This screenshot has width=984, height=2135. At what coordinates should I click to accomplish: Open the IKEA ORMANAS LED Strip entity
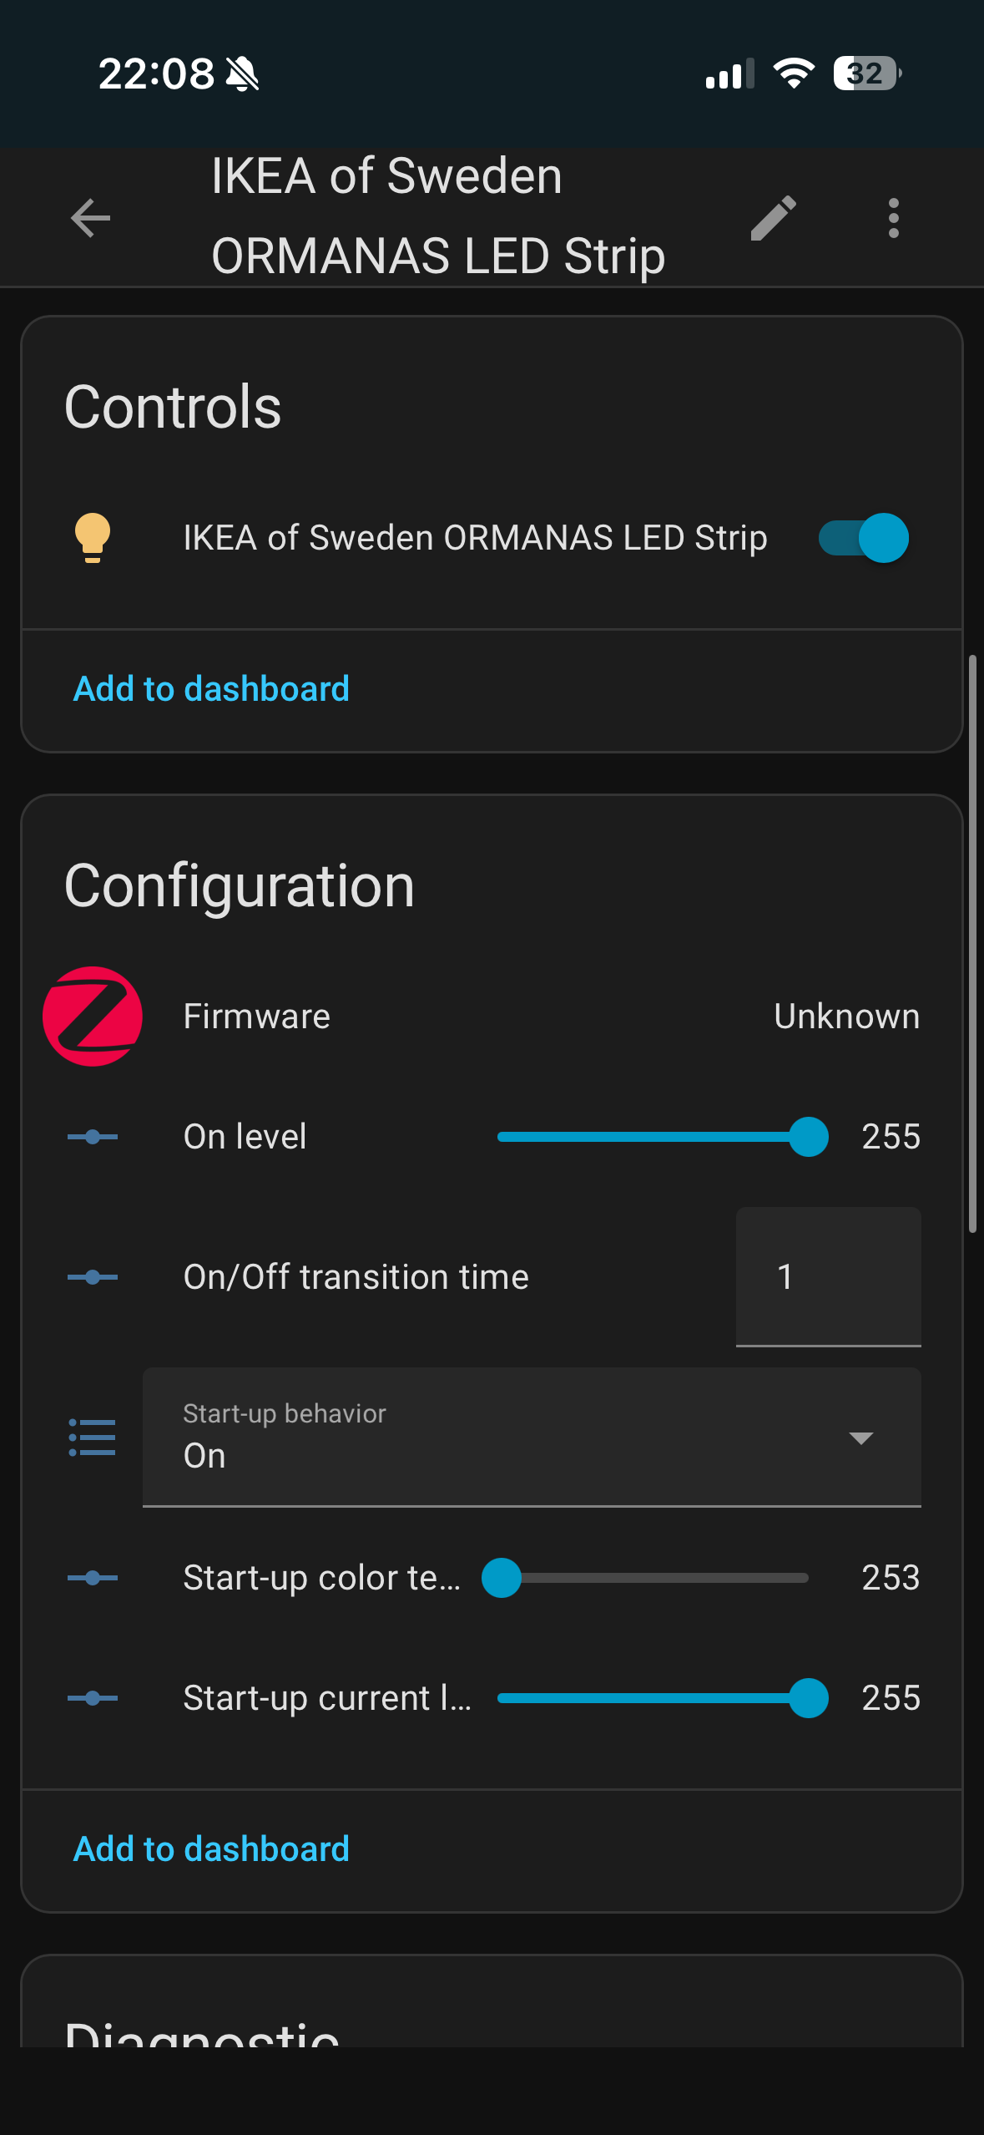pyautogui.click(x=474, y=538)
